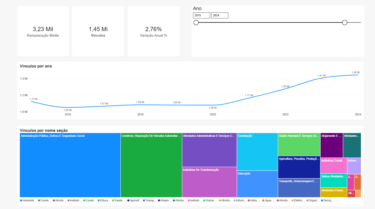This screenshot has width=375, height=209.
Task: Click the Administr… legend entry
Action: [x=28, y=201]
